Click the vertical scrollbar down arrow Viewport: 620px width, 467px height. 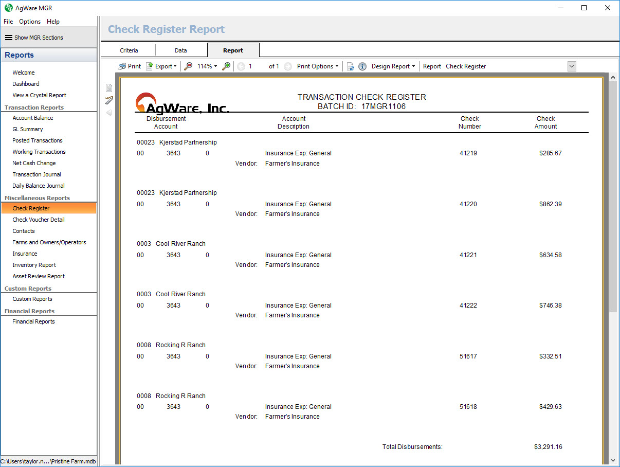coord(612,460)
